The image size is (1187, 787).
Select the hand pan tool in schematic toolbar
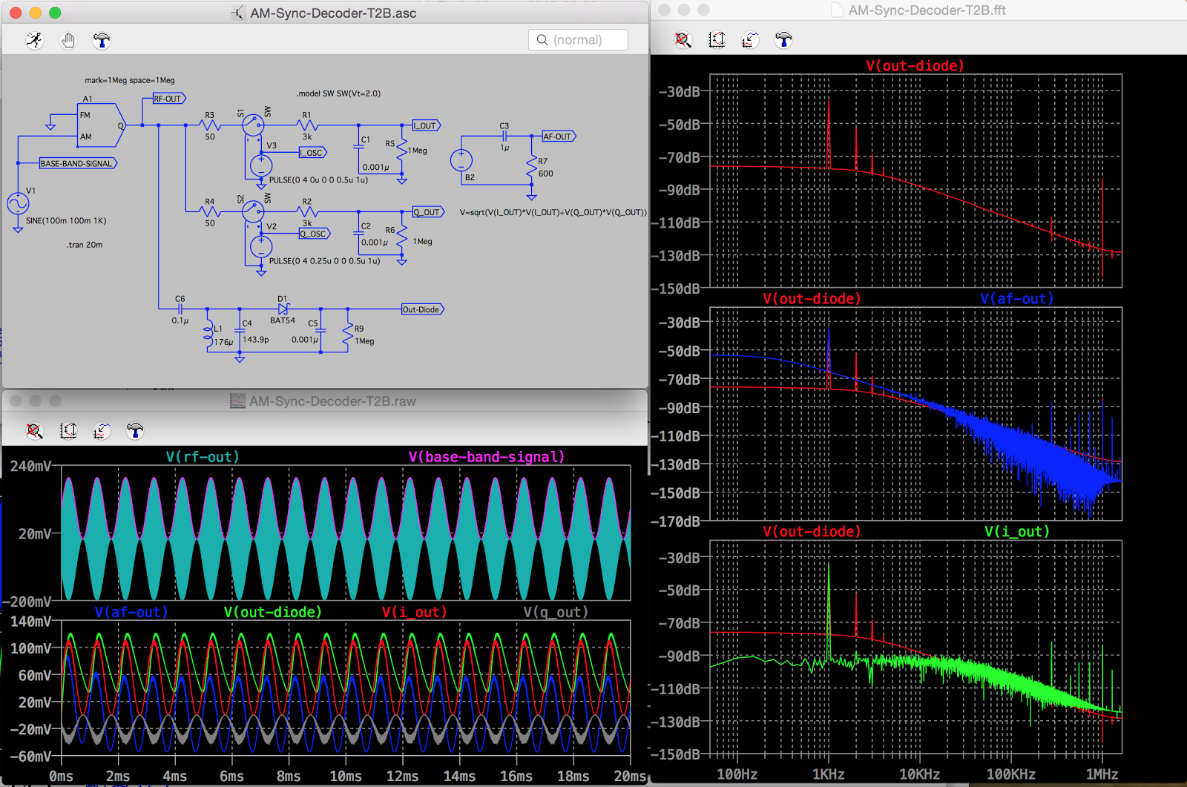[68, 40]
